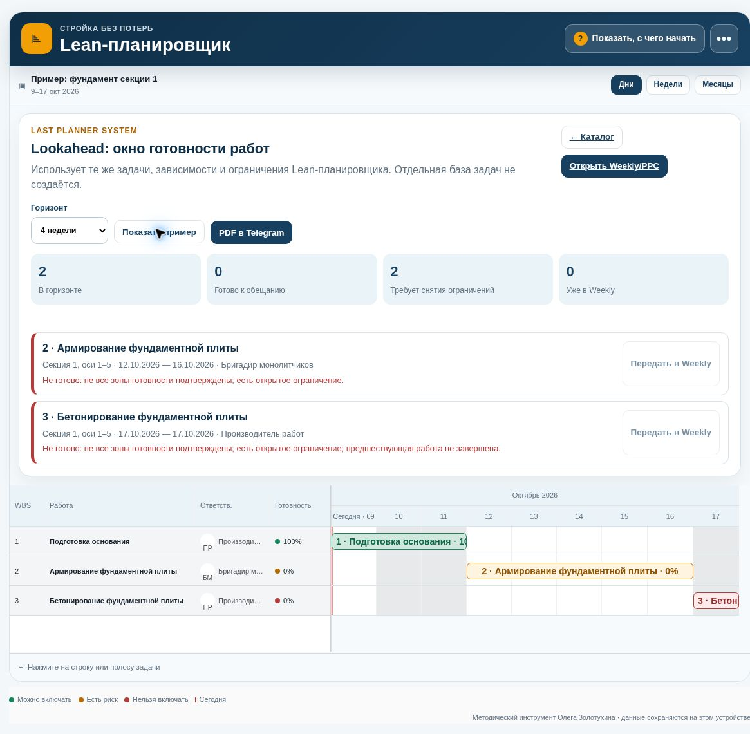The image size is (750, 734).
Task: Click the БМ avatar in Армирование row
Action: pos(207,571)
